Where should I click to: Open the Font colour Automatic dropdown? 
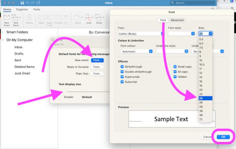coord(137,51)
